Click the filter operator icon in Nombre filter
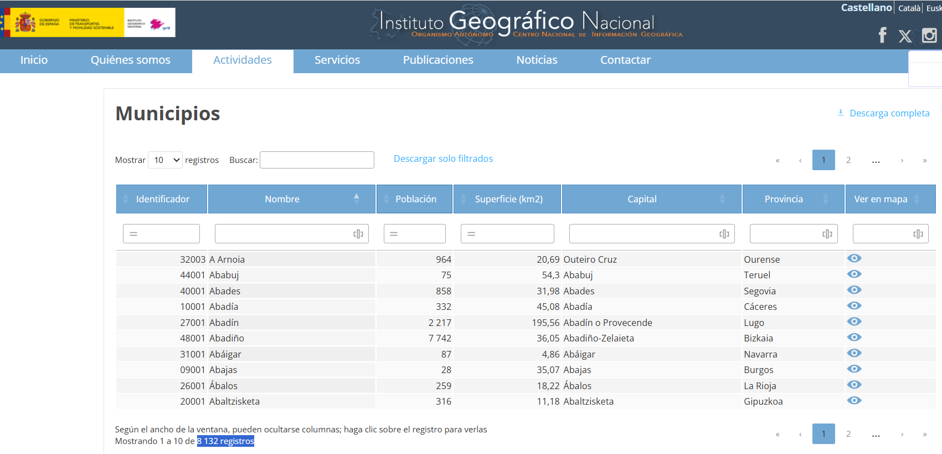Screen dimensions: 942x454 358,234
